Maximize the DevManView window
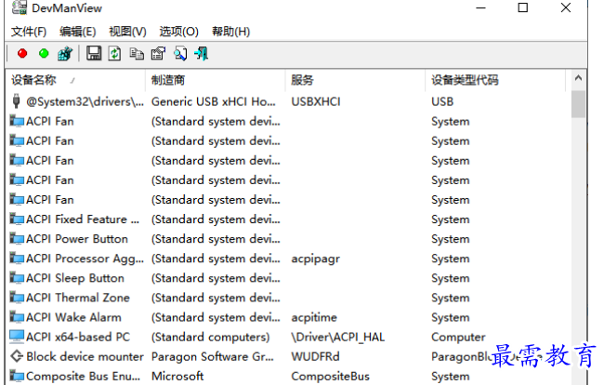The image size is (604, 385). pyautogui.click(x=523, y=7)
